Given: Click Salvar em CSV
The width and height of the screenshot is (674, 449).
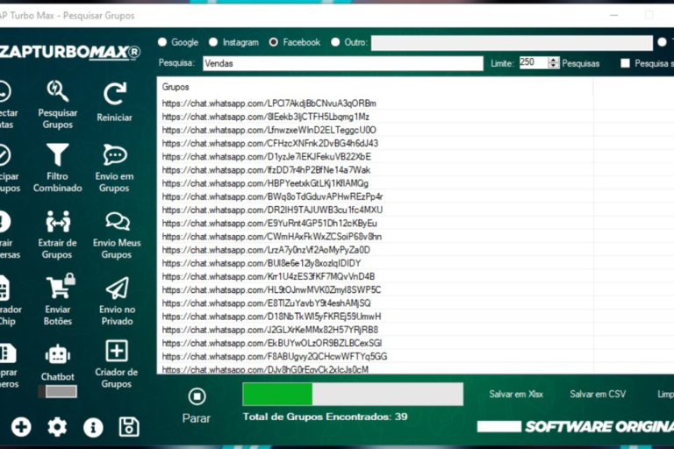Looking at the screenshot, I should click(x=598, y=395).
